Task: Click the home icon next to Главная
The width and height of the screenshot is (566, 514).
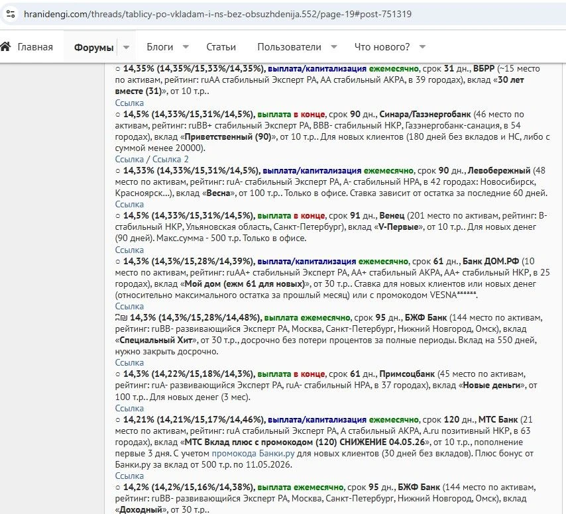Action: point(5,46)
